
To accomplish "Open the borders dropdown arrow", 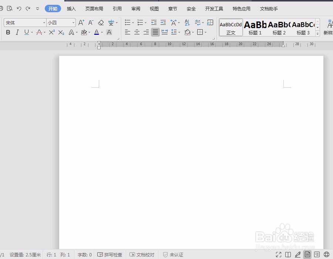I will pyautogui.click(x=205, y=33).
